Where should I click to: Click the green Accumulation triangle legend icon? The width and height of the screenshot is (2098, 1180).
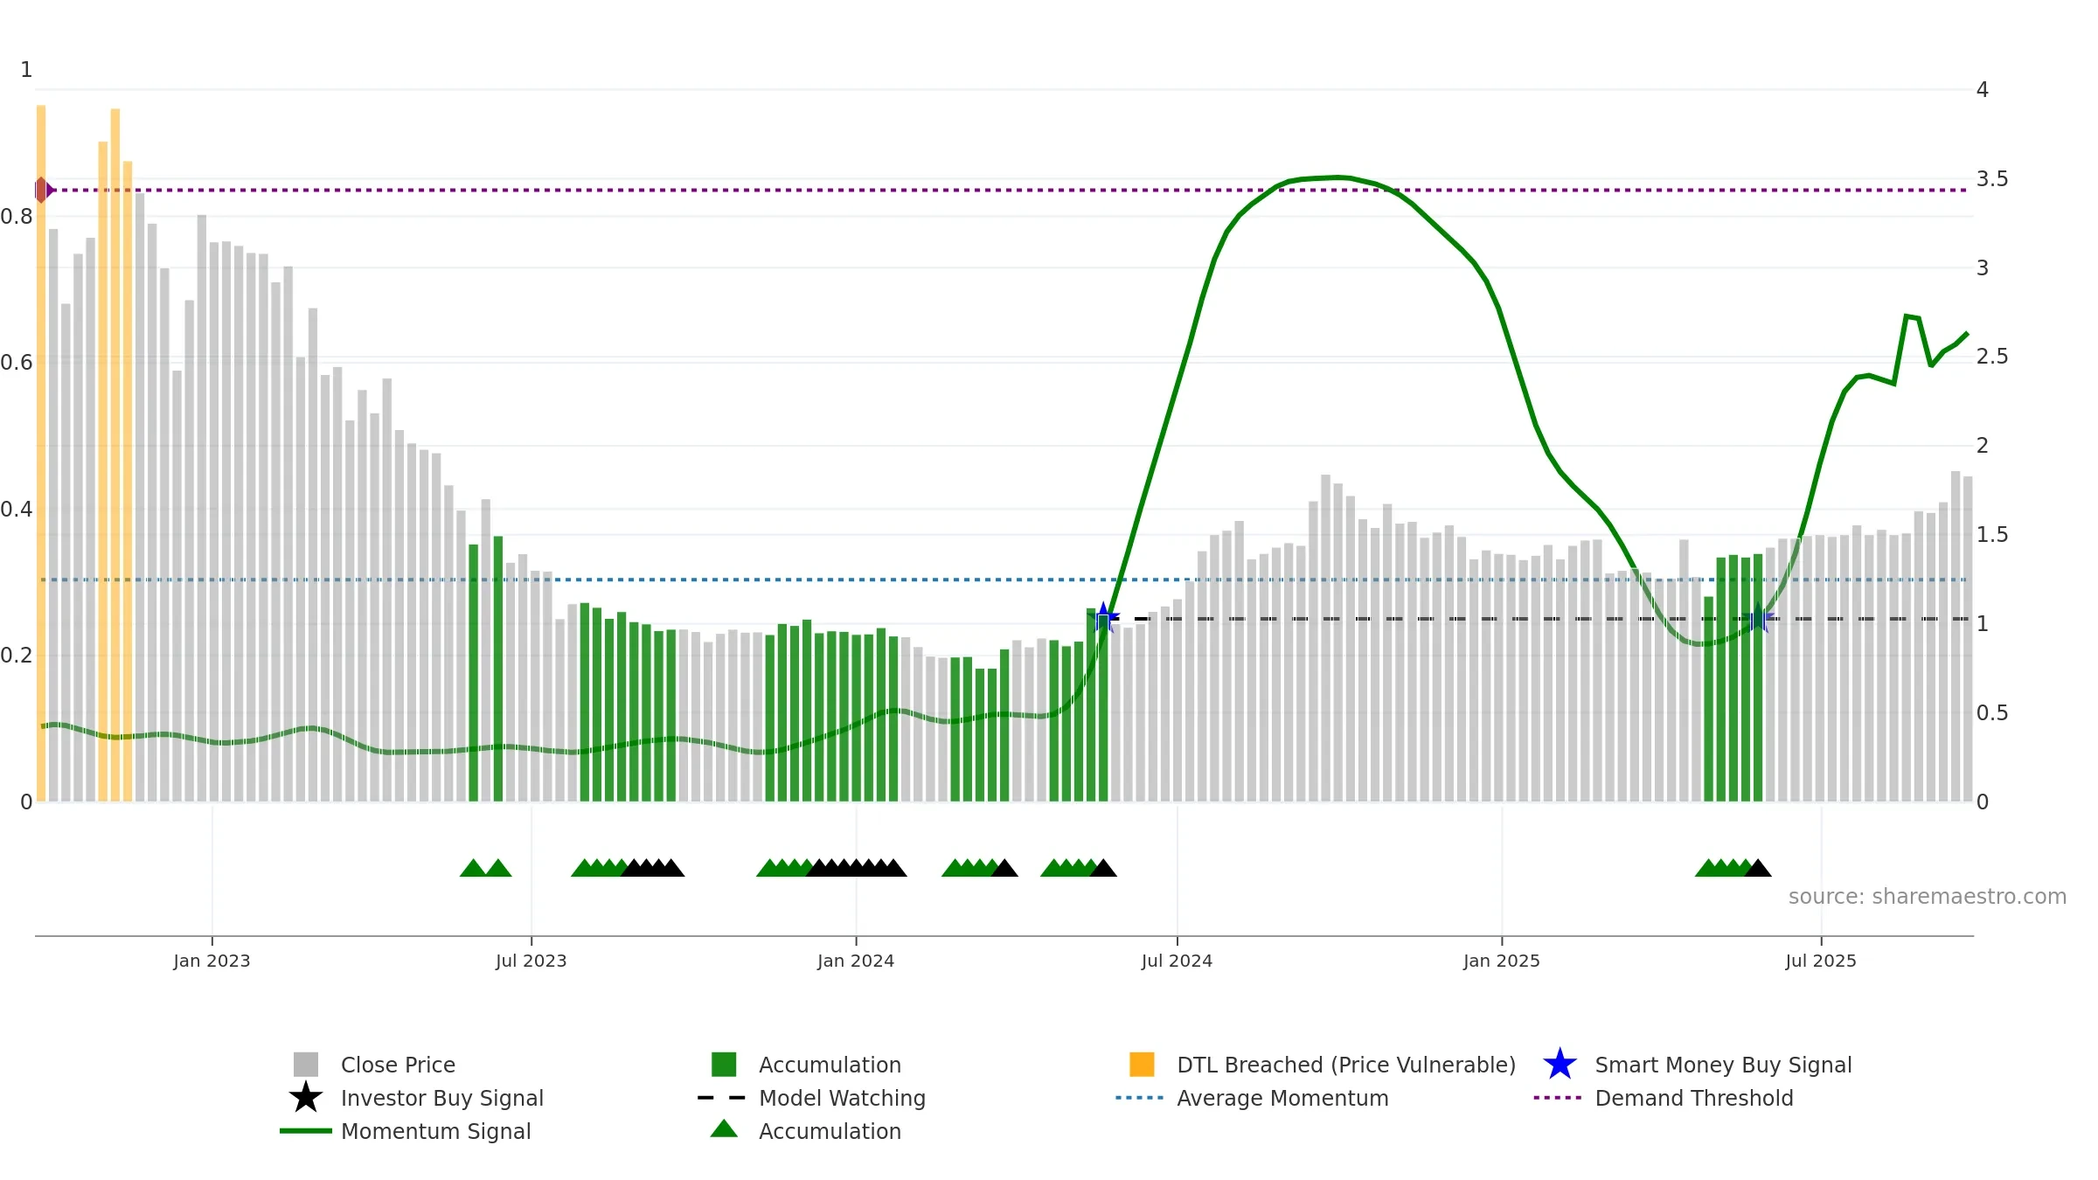point(724,1129)
